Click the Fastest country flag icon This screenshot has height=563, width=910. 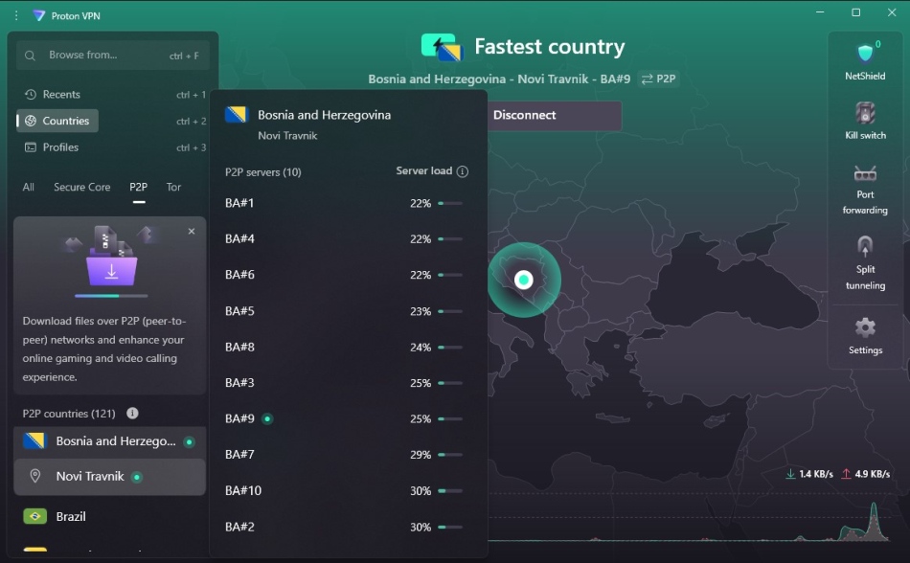pos(442,47)
